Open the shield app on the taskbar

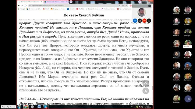[33, 107]
